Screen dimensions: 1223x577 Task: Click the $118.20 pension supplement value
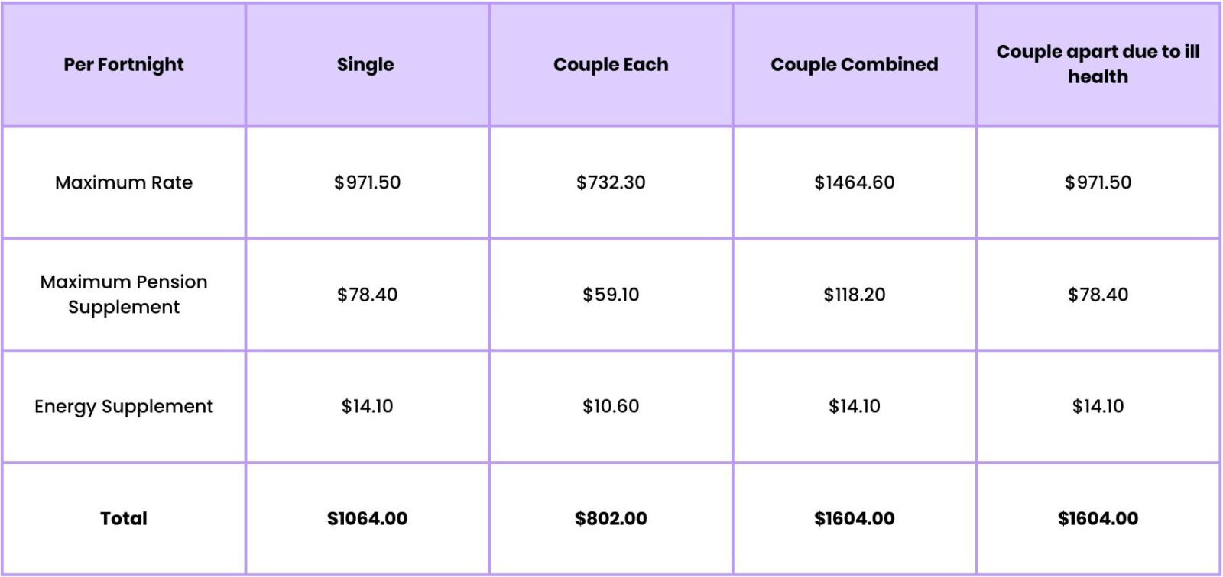(855, 295)
